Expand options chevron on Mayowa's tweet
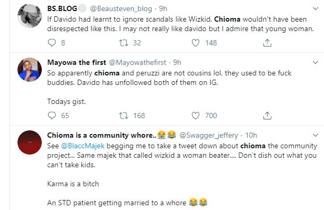Image resolution: width=324 pixels, height=210 pixels. 316,62
